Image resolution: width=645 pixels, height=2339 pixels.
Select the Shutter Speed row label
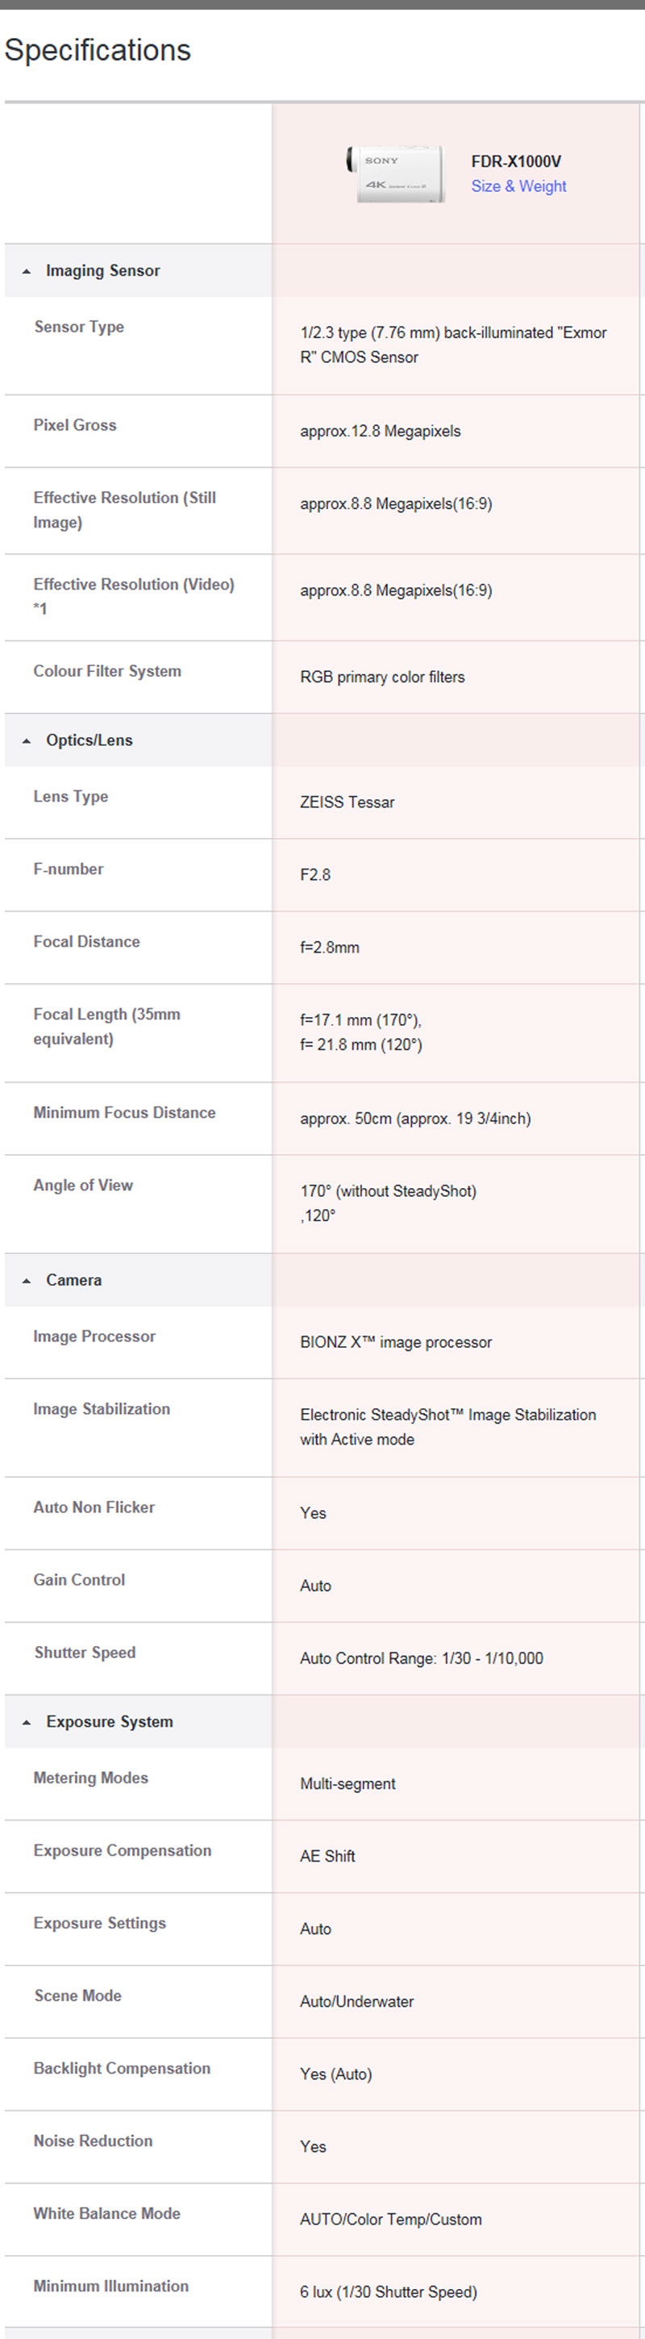(x=85, y=1653)
